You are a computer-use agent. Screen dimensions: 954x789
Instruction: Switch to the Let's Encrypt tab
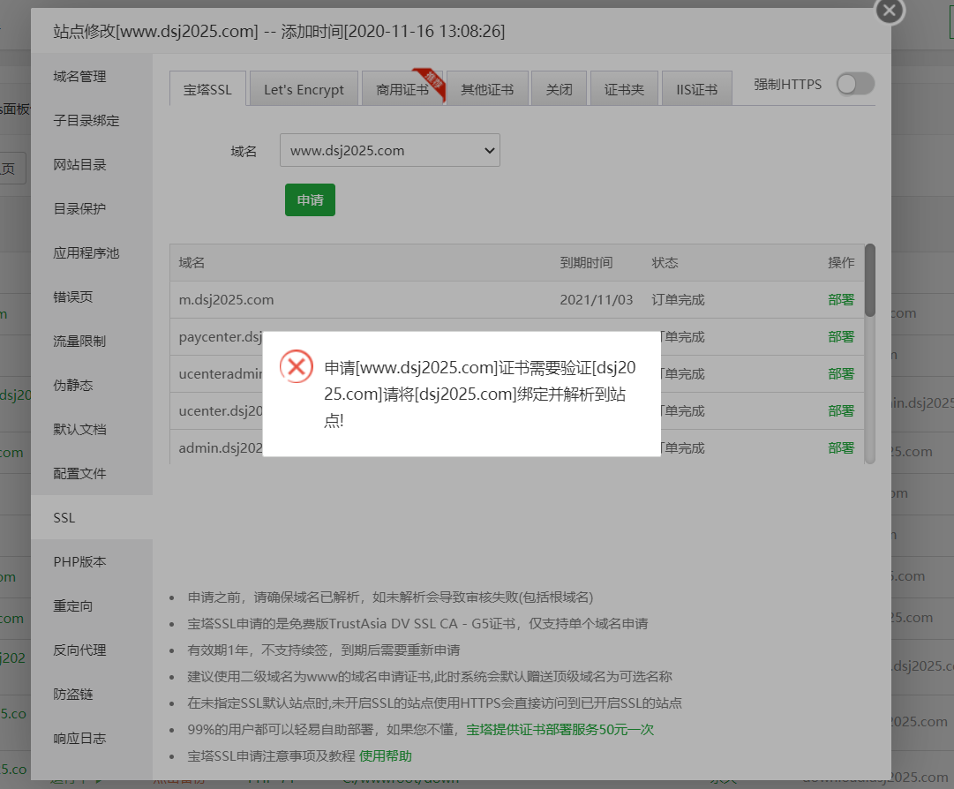click(304, 89)
